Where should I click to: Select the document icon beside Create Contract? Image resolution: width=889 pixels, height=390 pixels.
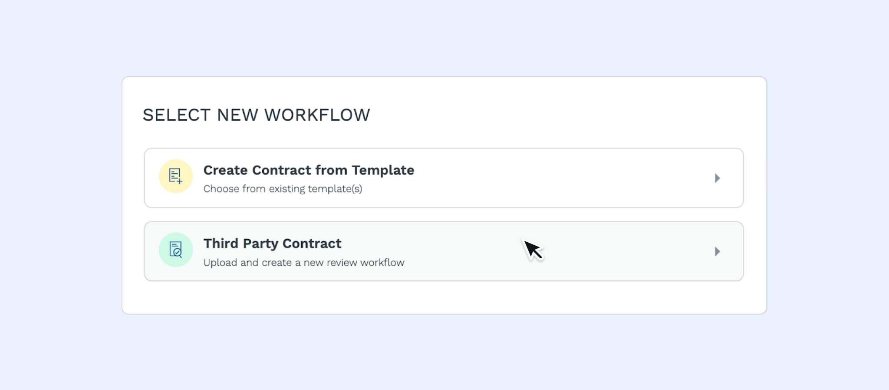[176, 176]
